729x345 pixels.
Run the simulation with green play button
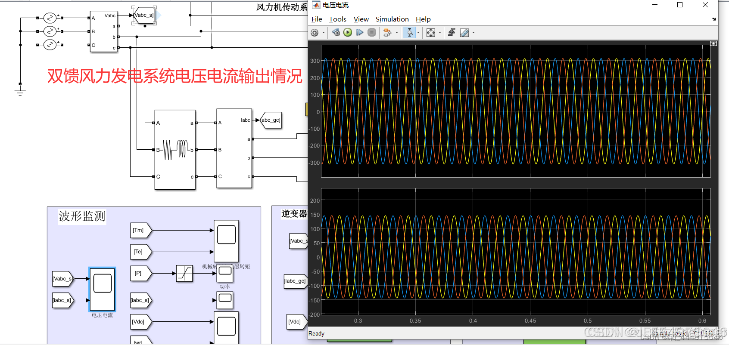point(348,33)
